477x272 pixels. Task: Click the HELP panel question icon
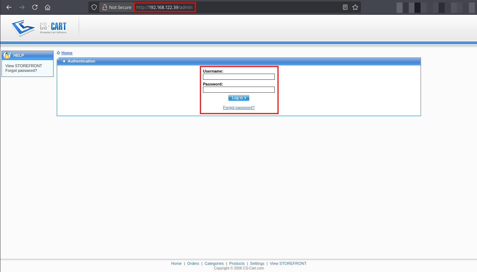point(7,55)
